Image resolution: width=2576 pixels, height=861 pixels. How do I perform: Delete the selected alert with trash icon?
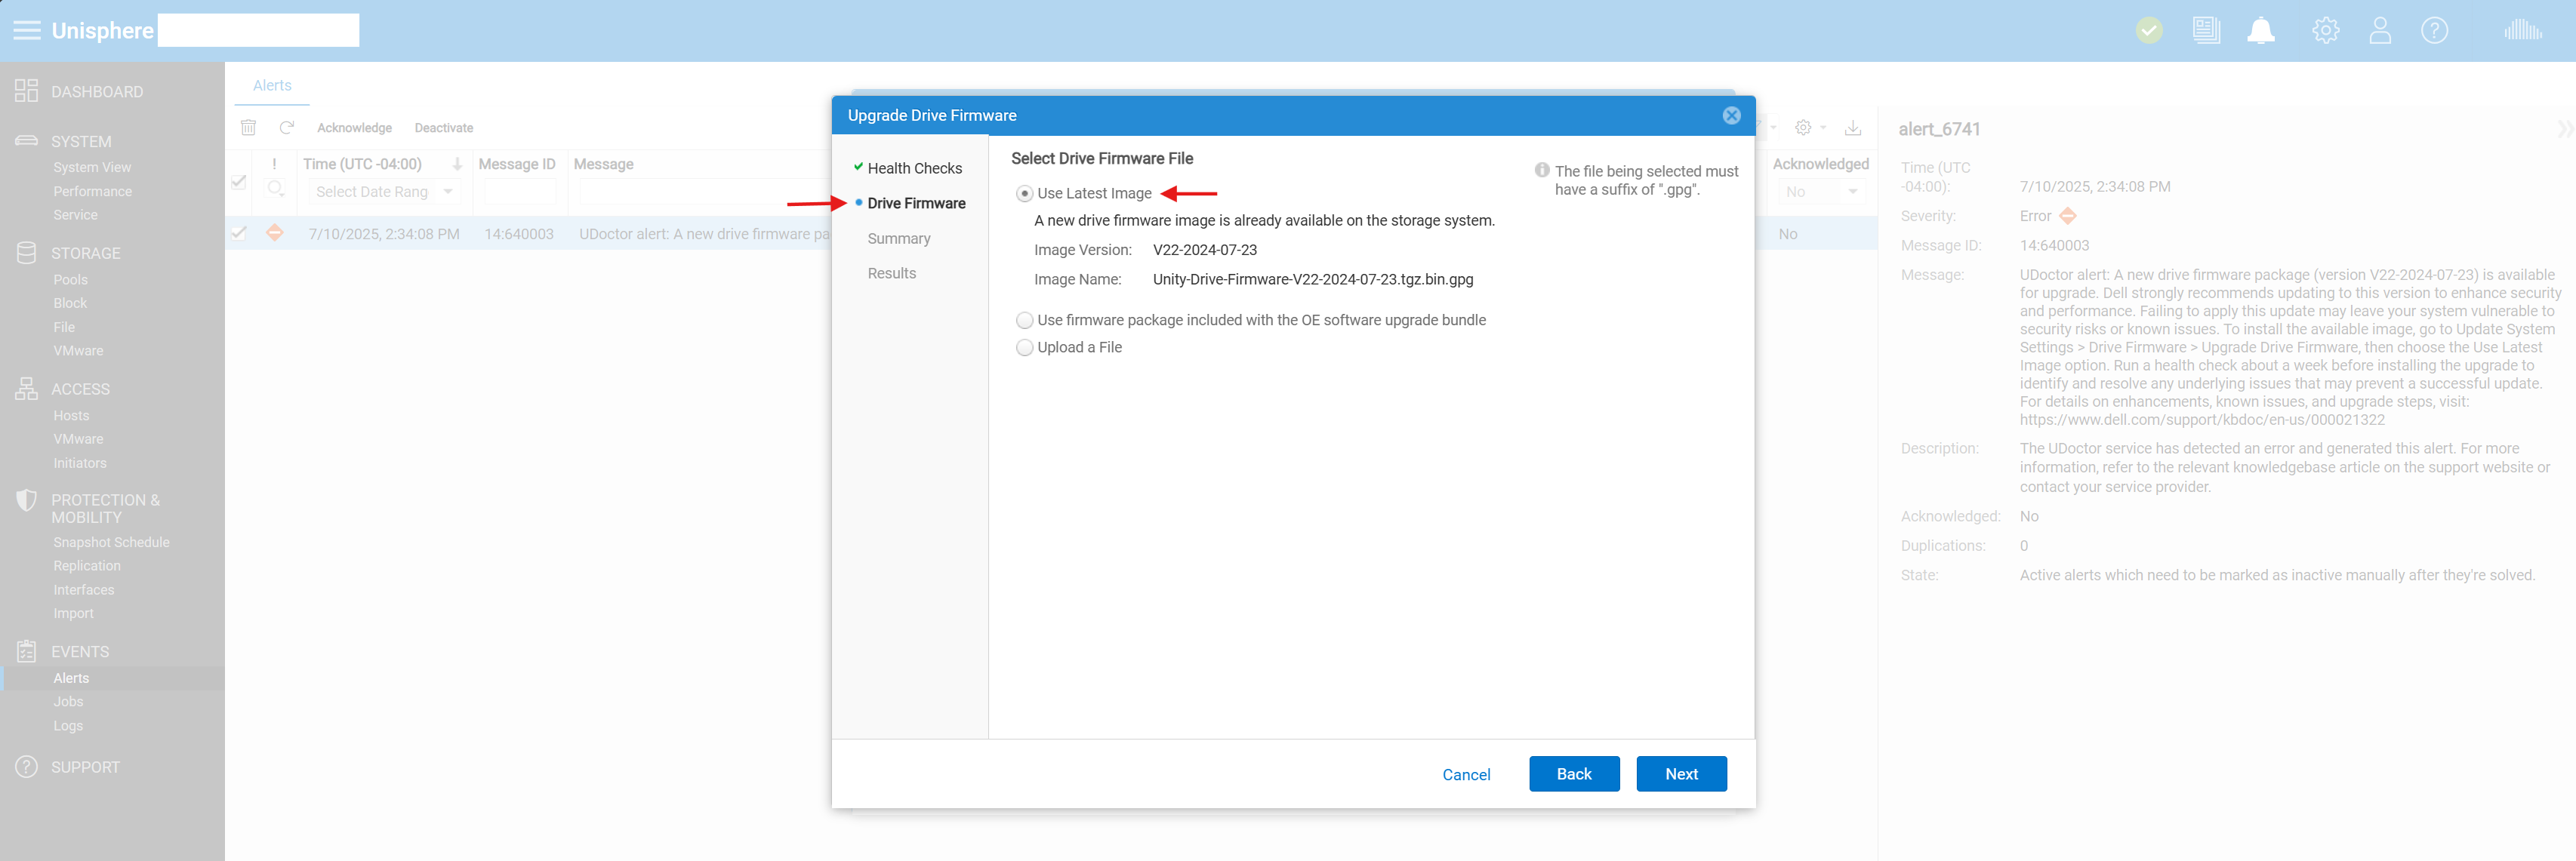pyautogui.click(x=248, y=127)
